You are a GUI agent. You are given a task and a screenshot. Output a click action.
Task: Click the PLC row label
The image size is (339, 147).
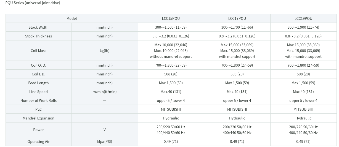point(39,109)
